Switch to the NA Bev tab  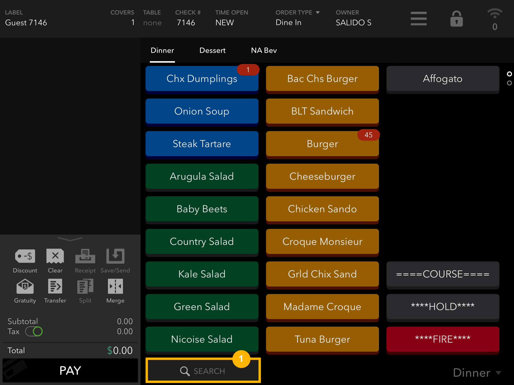(x=264, y=50)
